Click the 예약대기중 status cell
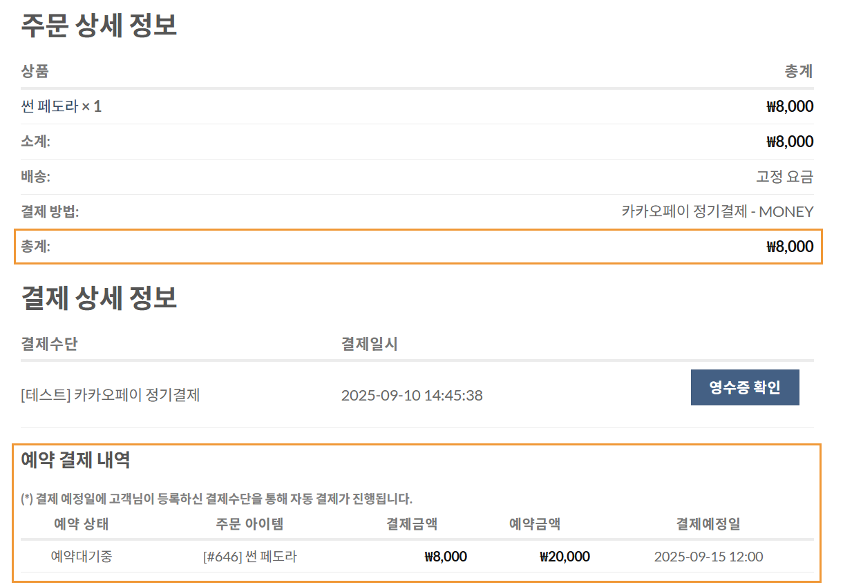Screen dimensions: 843x587 [82, 557]
